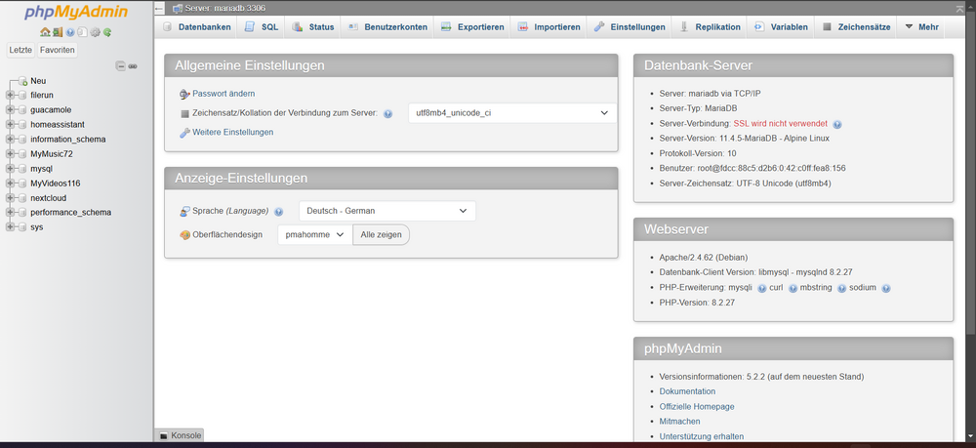The height and width of the screenshot is (448, 976).
Task: Click the help icon after mysqli extension
Action: (x=761, y=288)
